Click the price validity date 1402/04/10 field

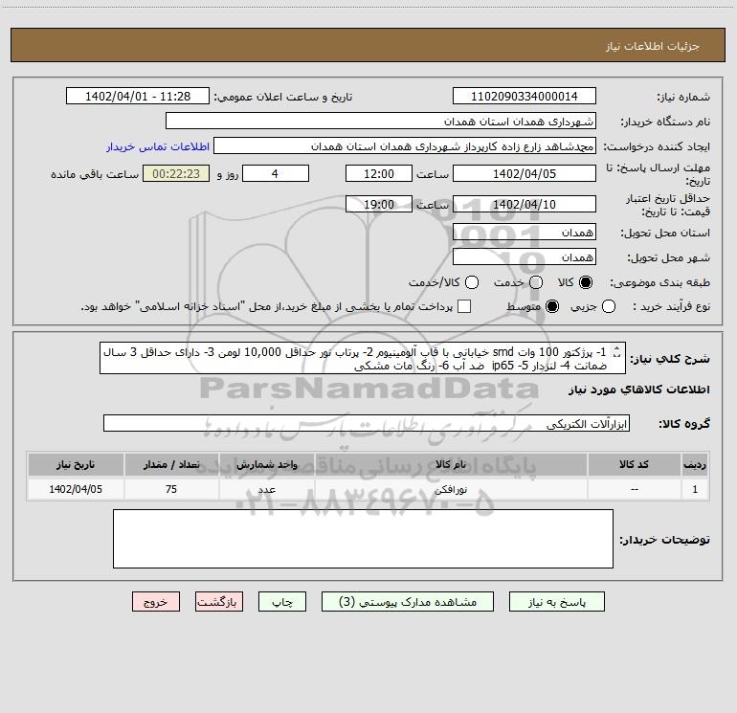coord(525,205)
